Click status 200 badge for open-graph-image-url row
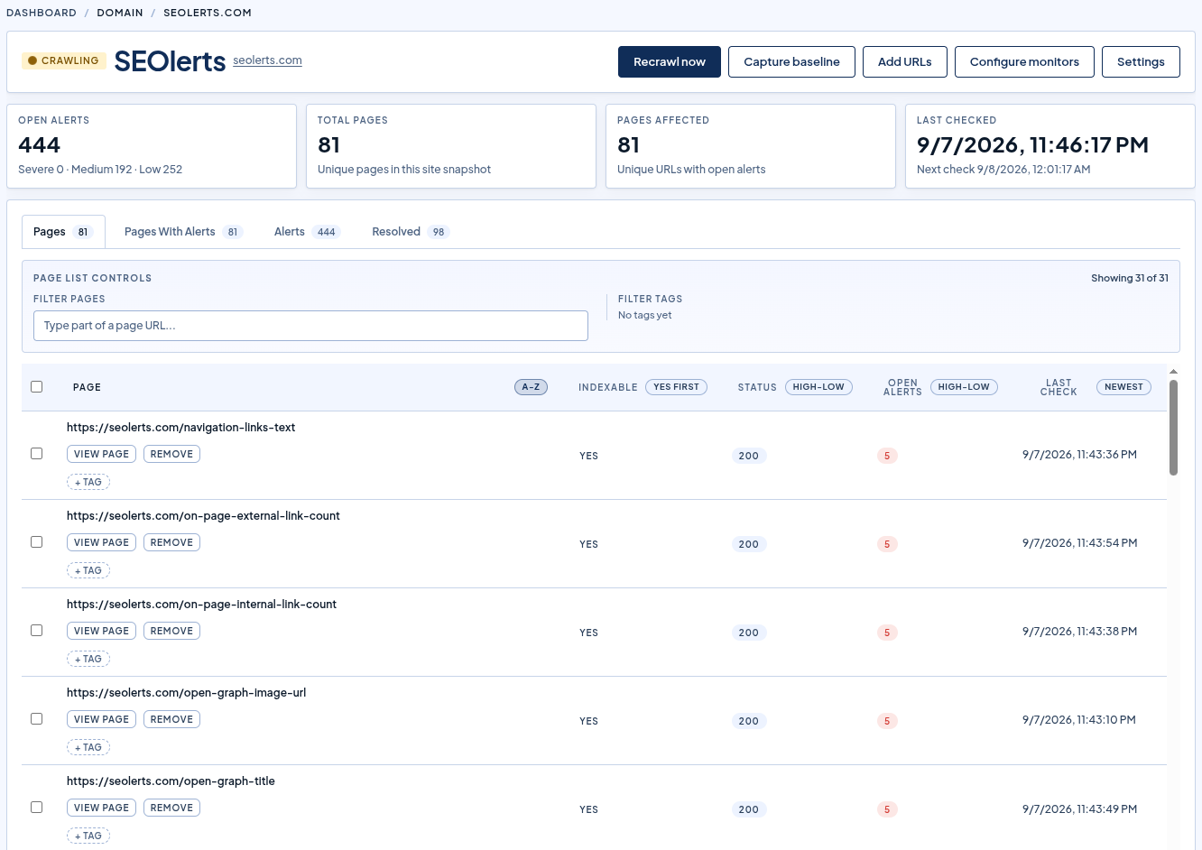 (749, 721)
